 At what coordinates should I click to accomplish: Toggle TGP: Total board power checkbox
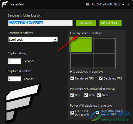98,113
